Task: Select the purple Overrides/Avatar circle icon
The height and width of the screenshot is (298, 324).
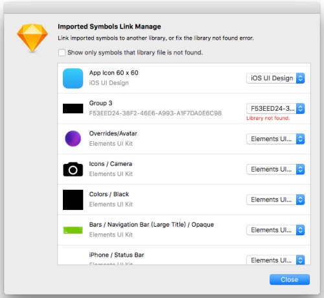Action: point(73,139)
